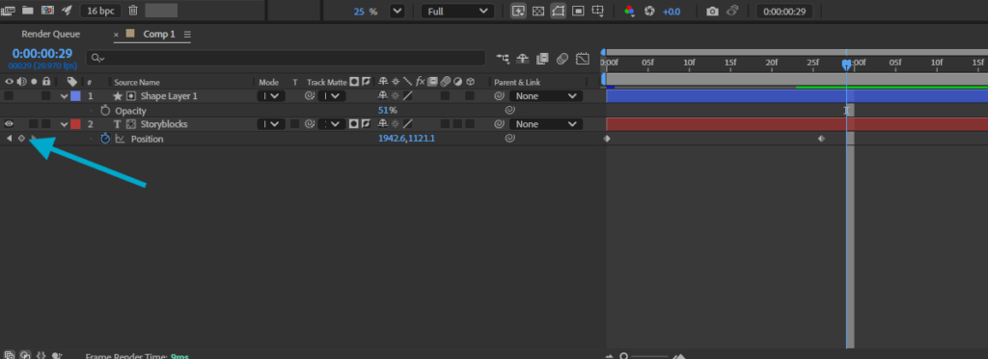Select the Comp 1 tab
Image resolution: width=988 pixels, height=359 pixels.
(159, 34)
